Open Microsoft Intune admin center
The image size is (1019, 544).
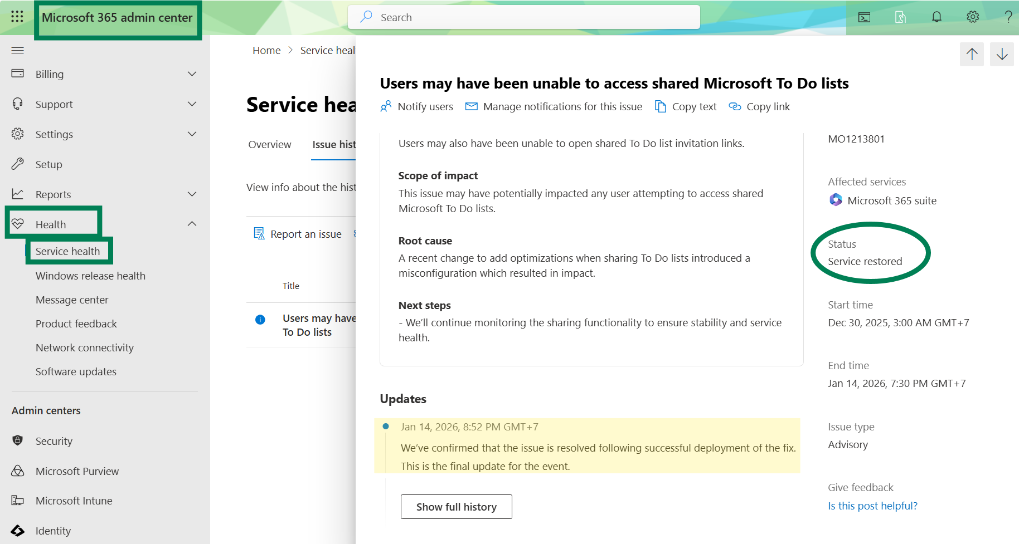tap(73, 501)
